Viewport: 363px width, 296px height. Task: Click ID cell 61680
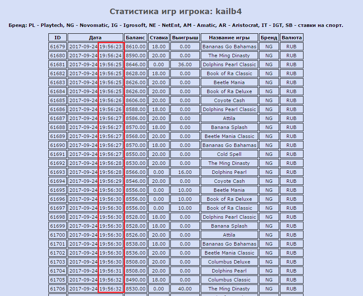(58, 56)
